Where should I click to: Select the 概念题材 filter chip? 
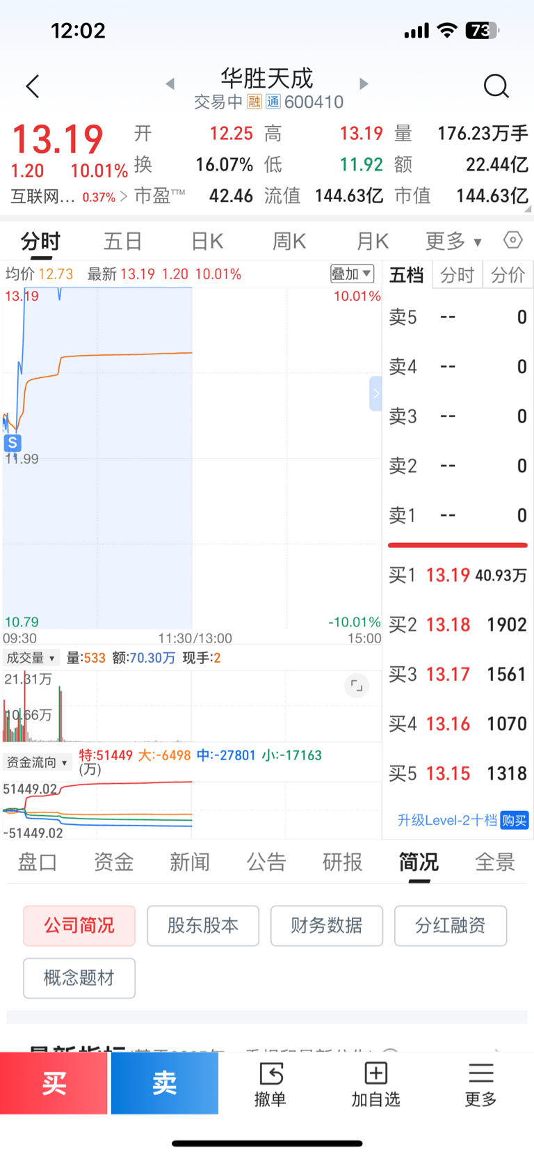pyautogui.click(x=79, y=978)
